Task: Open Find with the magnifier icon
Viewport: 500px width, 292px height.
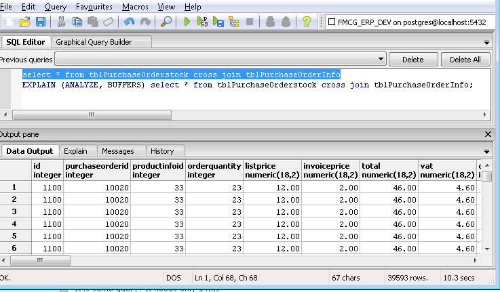Action: click(166, 22)
